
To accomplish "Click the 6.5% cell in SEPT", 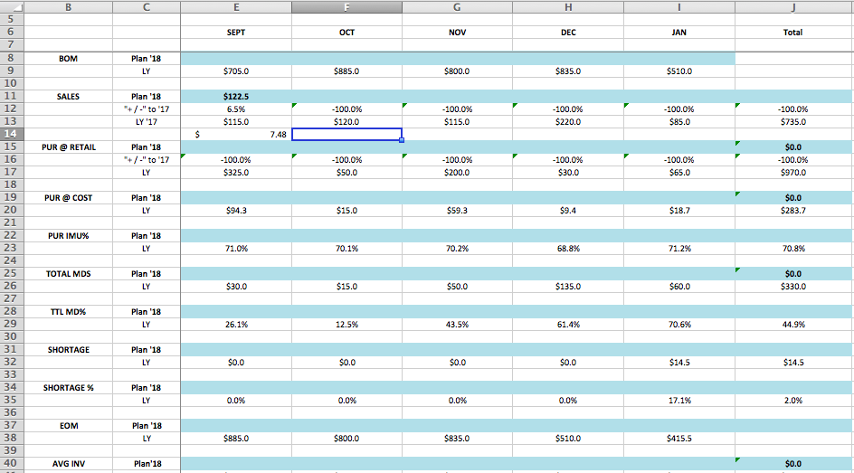I will (236, 109).
